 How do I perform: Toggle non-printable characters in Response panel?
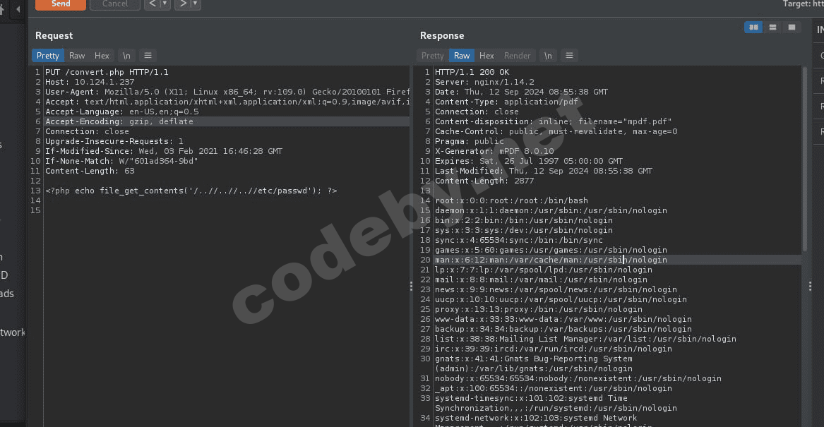(x=548, y=56)
